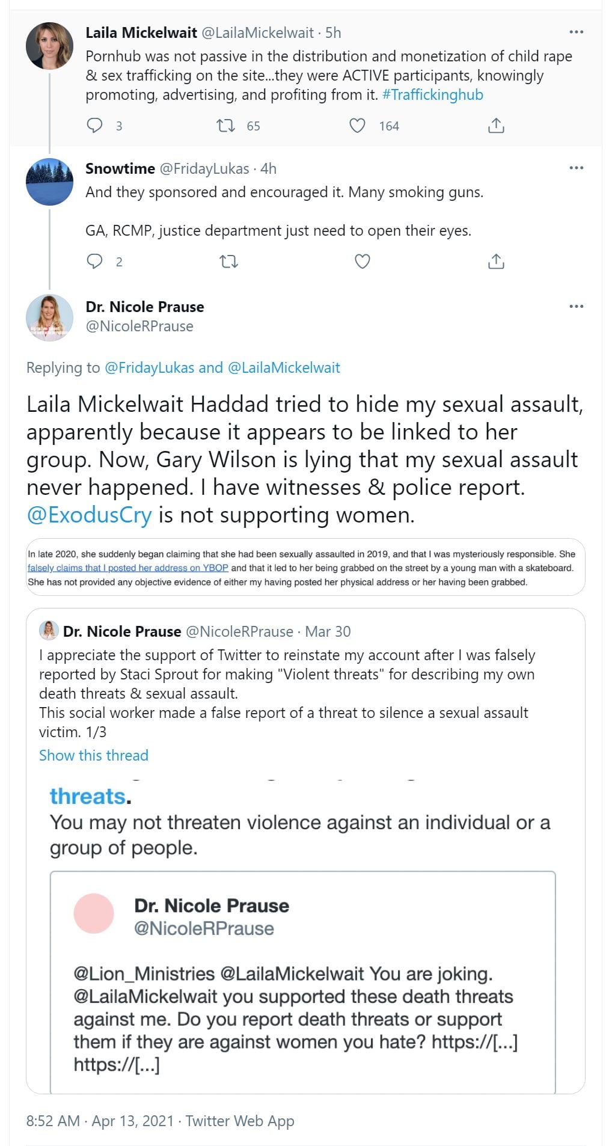Open the attached text screenshot image

pyautogui.click(x=305, y=568)
